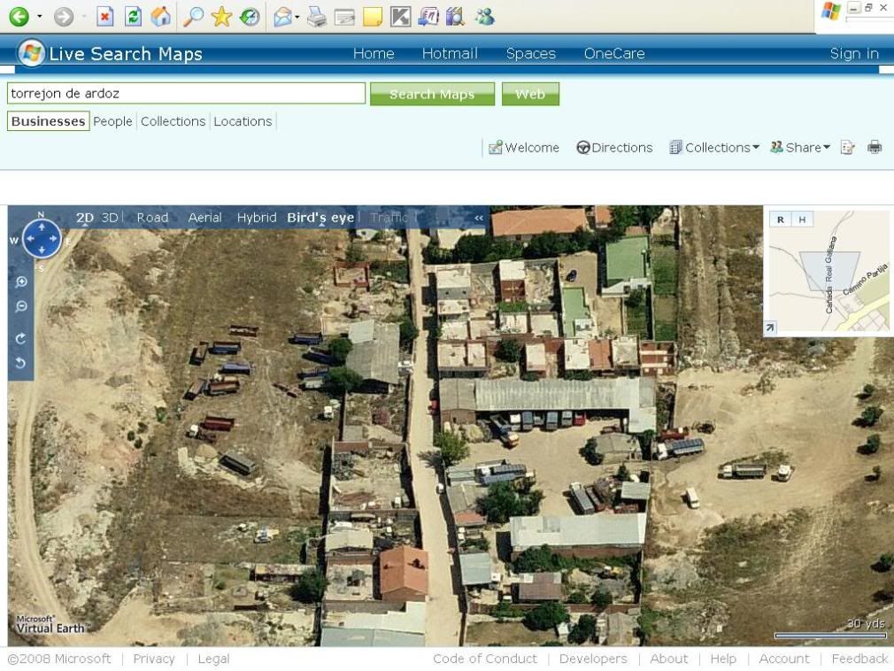894x671 pixels.
Task: Zoom out of the map
Action: [x=21, y=306]
